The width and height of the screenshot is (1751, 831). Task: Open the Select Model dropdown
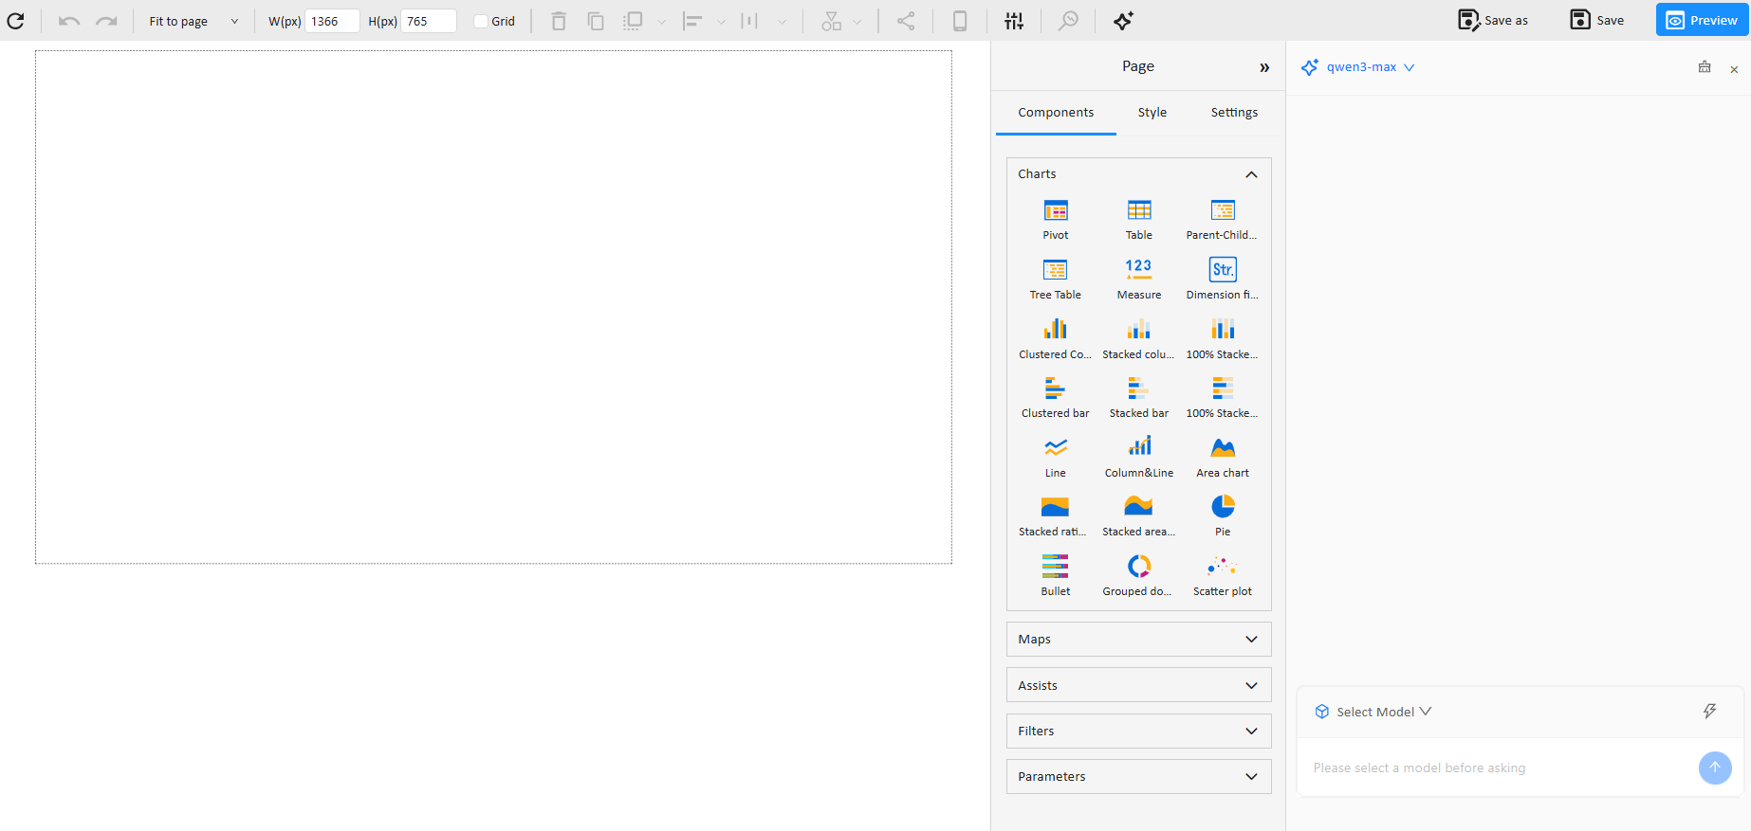point(1382,712)
